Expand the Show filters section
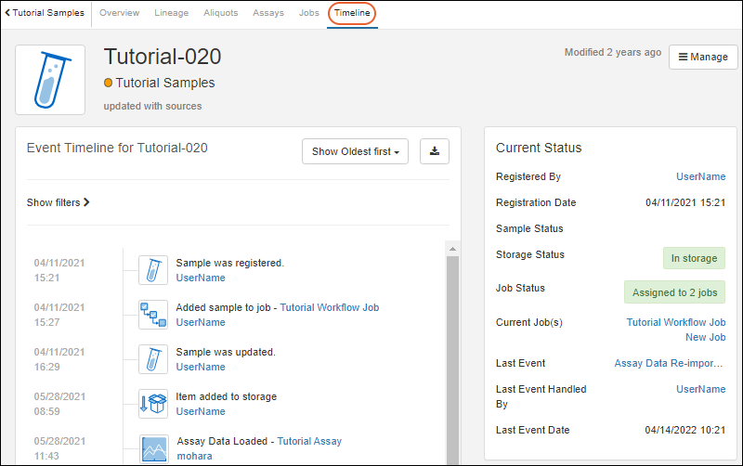Image resolution: width=743 pixels, height=466 pixels. (58, 202)
